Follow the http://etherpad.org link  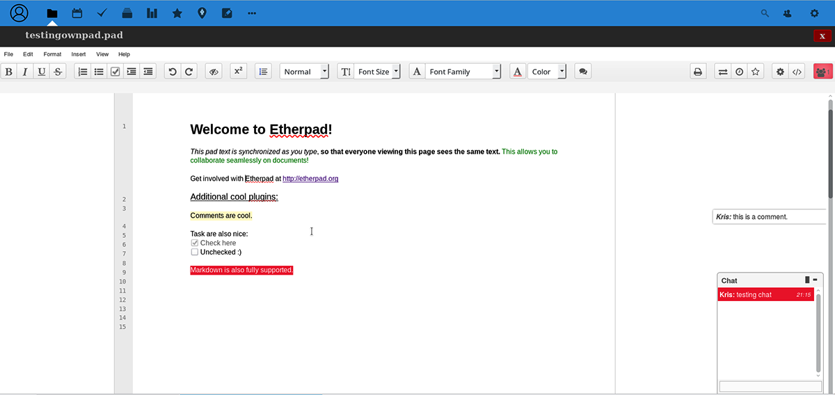pyautogui.click(x=310, y=179)
